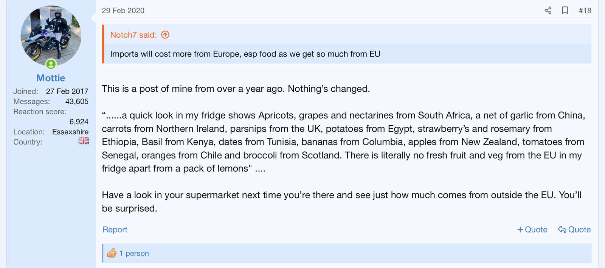Jump to Notch7's original post via the arrow icon

pyautogui.click(x=165, y=35)
